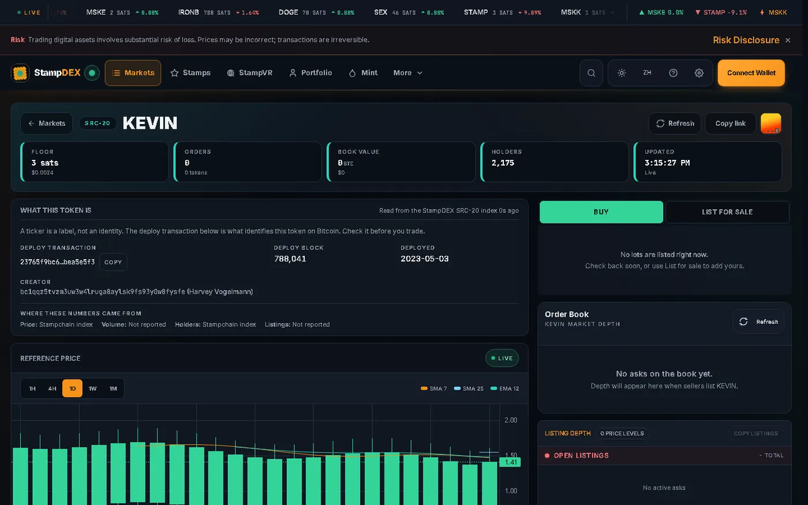Click MSKE ticker in top bar

[x=122, y=12]
